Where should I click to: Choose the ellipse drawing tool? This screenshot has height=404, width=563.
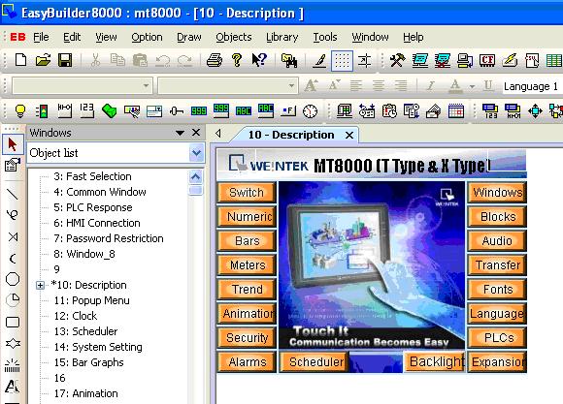(x=13, y=279)
